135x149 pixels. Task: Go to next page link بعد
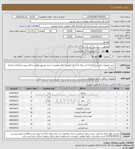tap(106, 85)
